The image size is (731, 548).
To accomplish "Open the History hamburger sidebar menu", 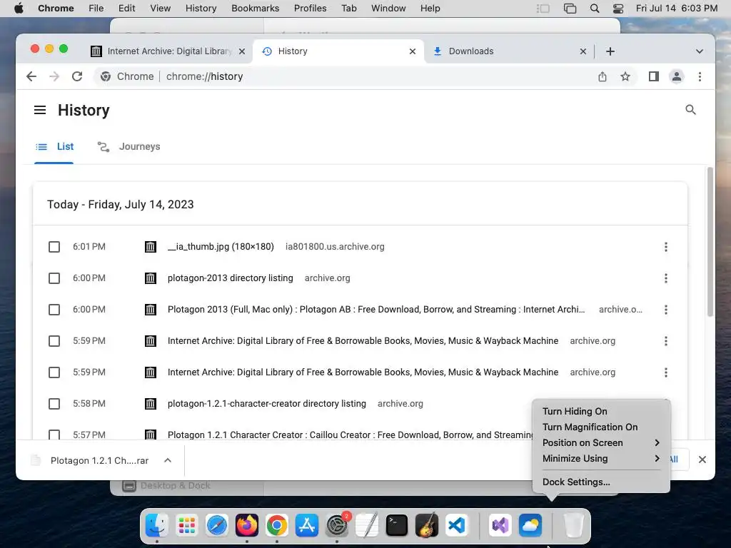I will (x=40, y=110).
